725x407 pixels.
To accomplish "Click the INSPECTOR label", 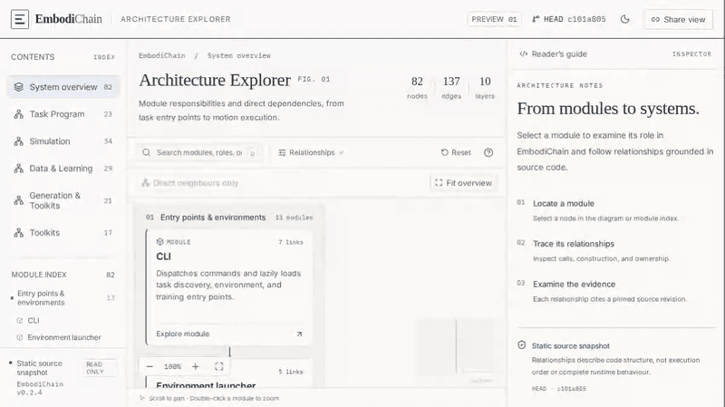I will [691, 54].
